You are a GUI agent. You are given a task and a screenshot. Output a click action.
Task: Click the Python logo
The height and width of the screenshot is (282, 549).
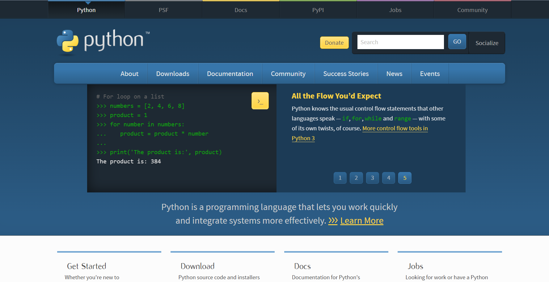point(102,42)
